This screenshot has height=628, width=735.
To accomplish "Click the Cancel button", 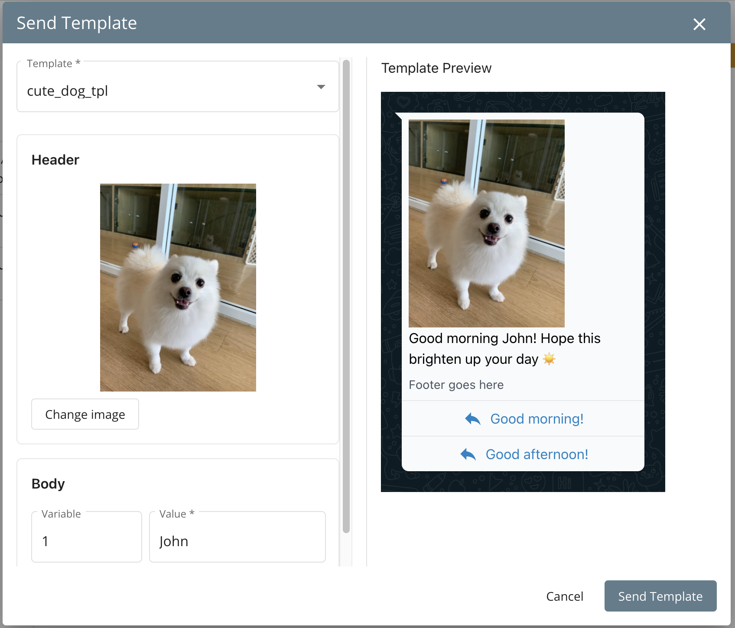I will point(564,596).
